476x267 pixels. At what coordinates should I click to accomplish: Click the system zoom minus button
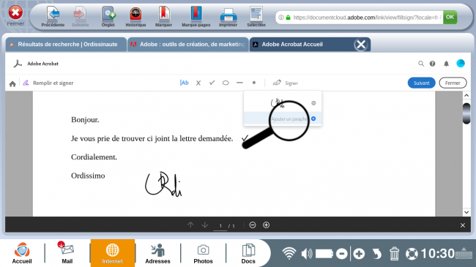tap(342, 254)
